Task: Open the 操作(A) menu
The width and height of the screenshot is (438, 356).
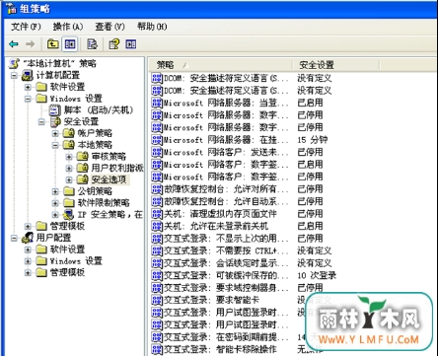Action: [x=68, y=27]
